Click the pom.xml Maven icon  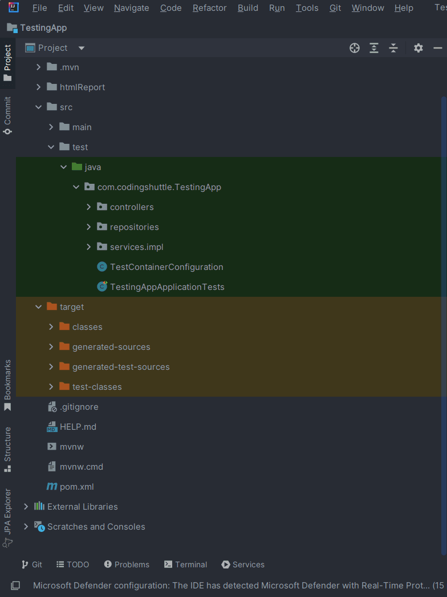[x=52, y=487]
